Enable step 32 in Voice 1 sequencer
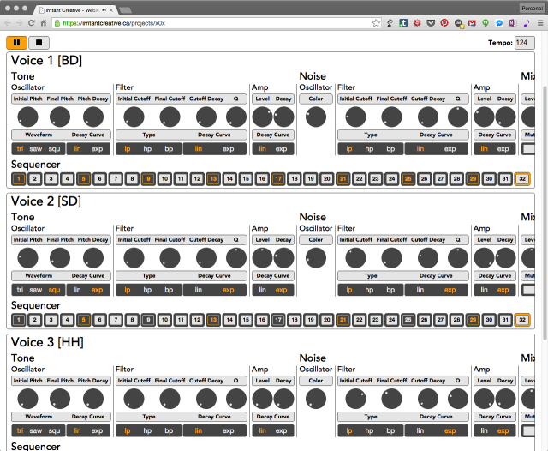548x451 pixels. tap(521, 179)
